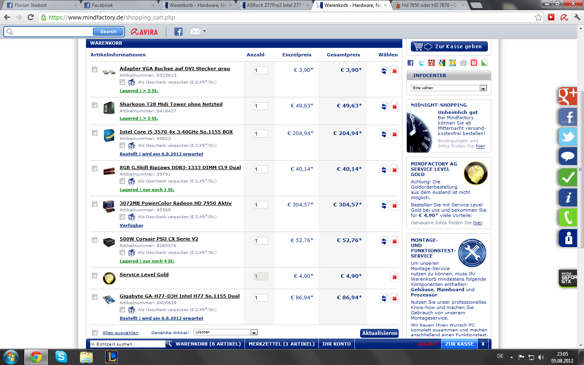Click 'hier' link in Midnight-Shopping box
Screen dimensions: 584x365
[x=480, y=146]
